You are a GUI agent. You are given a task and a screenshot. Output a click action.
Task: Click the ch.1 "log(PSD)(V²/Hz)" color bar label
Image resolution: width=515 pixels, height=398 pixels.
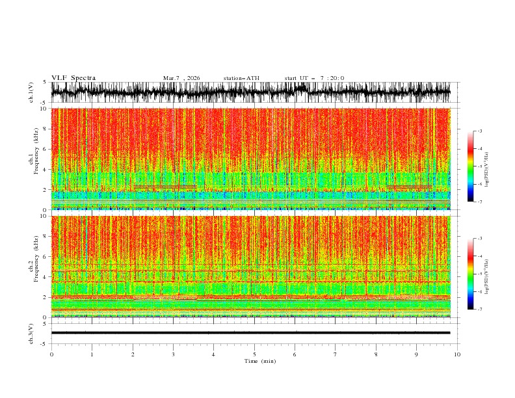(487, 170)
